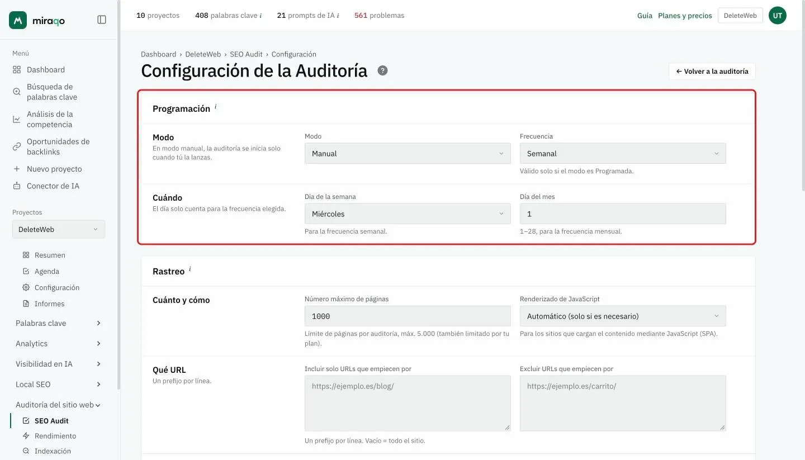This screenshot has height=460, width=805.
Task: Click the DeleteWeb button in the top bar
Action: click(x=740, y=16)
